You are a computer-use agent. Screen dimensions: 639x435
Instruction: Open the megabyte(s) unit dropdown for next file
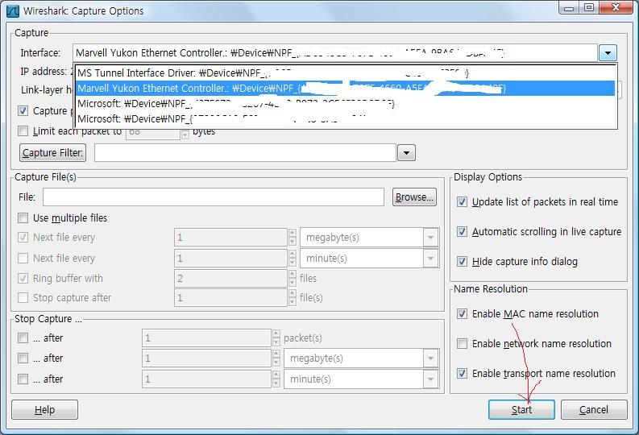430,238
